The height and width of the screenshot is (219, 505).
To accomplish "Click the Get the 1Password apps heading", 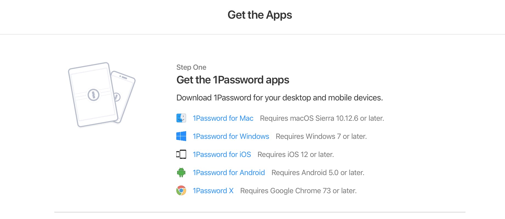I will pyautogui.click(x=233, y=80).
